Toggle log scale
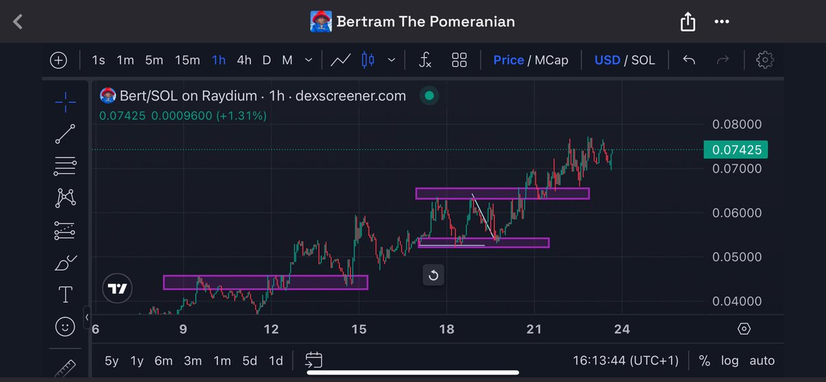The image size is (826, 382). point(730,361)
